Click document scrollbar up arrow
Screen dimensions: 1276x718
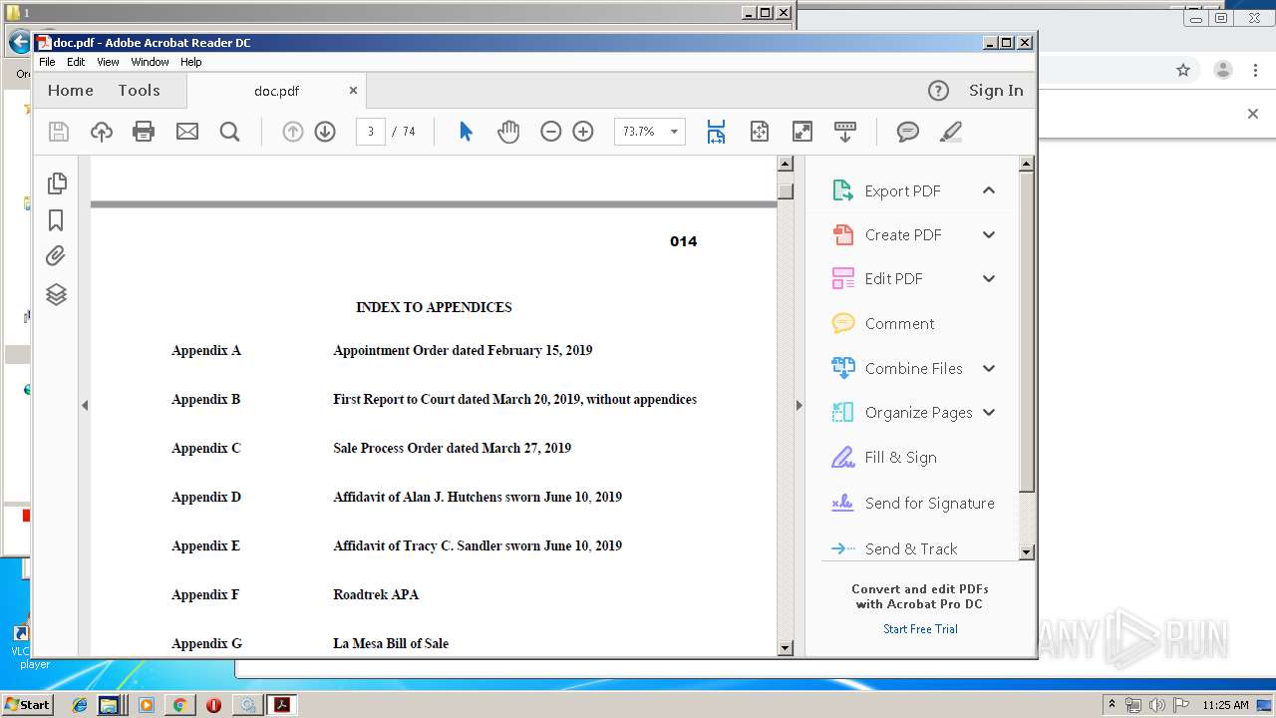coord(785,164)
